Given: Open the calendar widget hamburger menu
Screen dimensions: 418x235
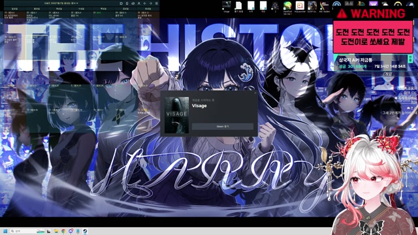Looking at the screenshot, I should click(157, 3).
